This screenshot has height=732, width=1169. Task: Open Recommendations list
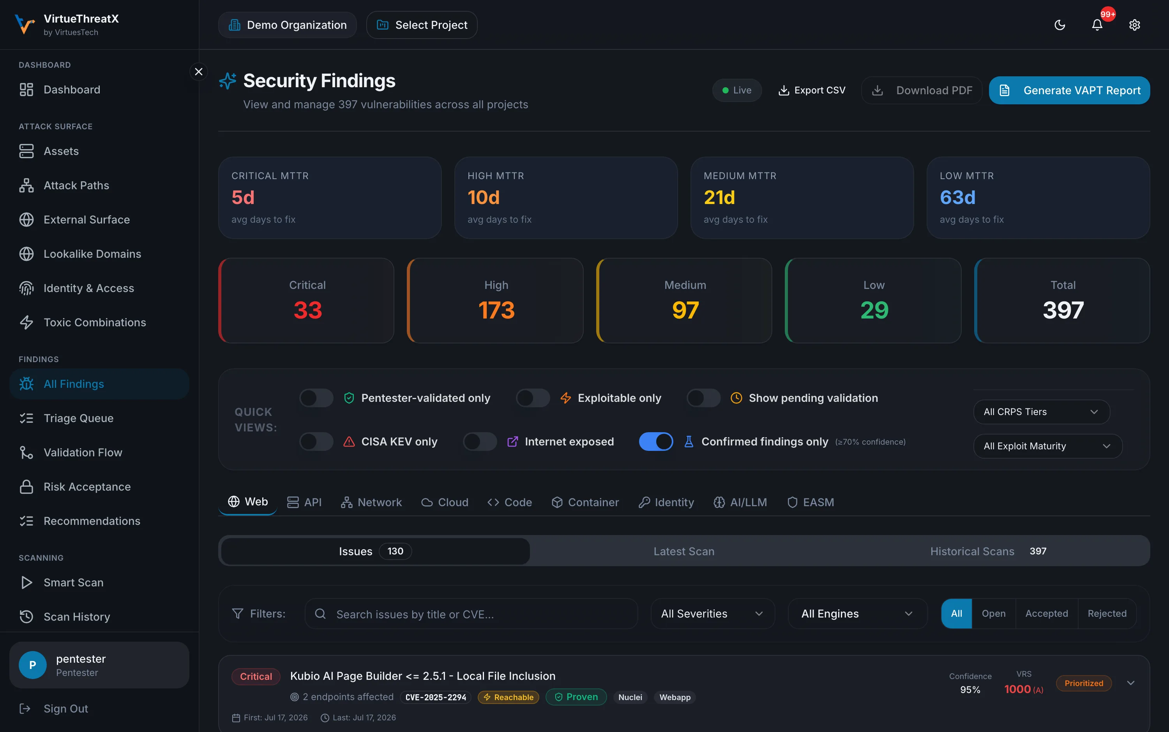(99, 521)
